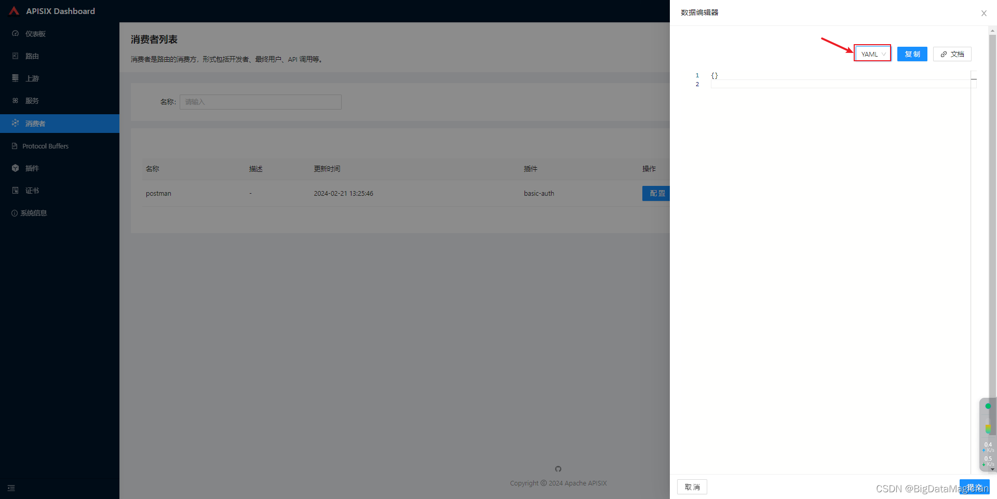Open the 上游 upstream section icon
997x499 pixels.
pyautogui.click(x=15, y=78)
